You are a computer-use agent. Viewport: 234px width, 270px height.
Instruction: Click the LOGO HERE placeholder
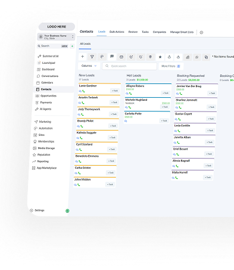click(57, 27)
